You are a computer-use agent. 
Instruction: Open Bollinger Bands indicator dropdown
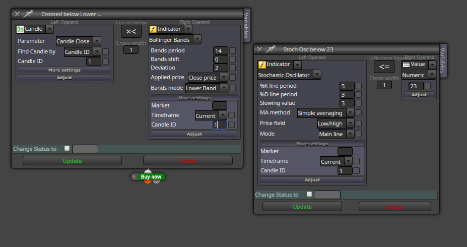click(x=197, y=39)
